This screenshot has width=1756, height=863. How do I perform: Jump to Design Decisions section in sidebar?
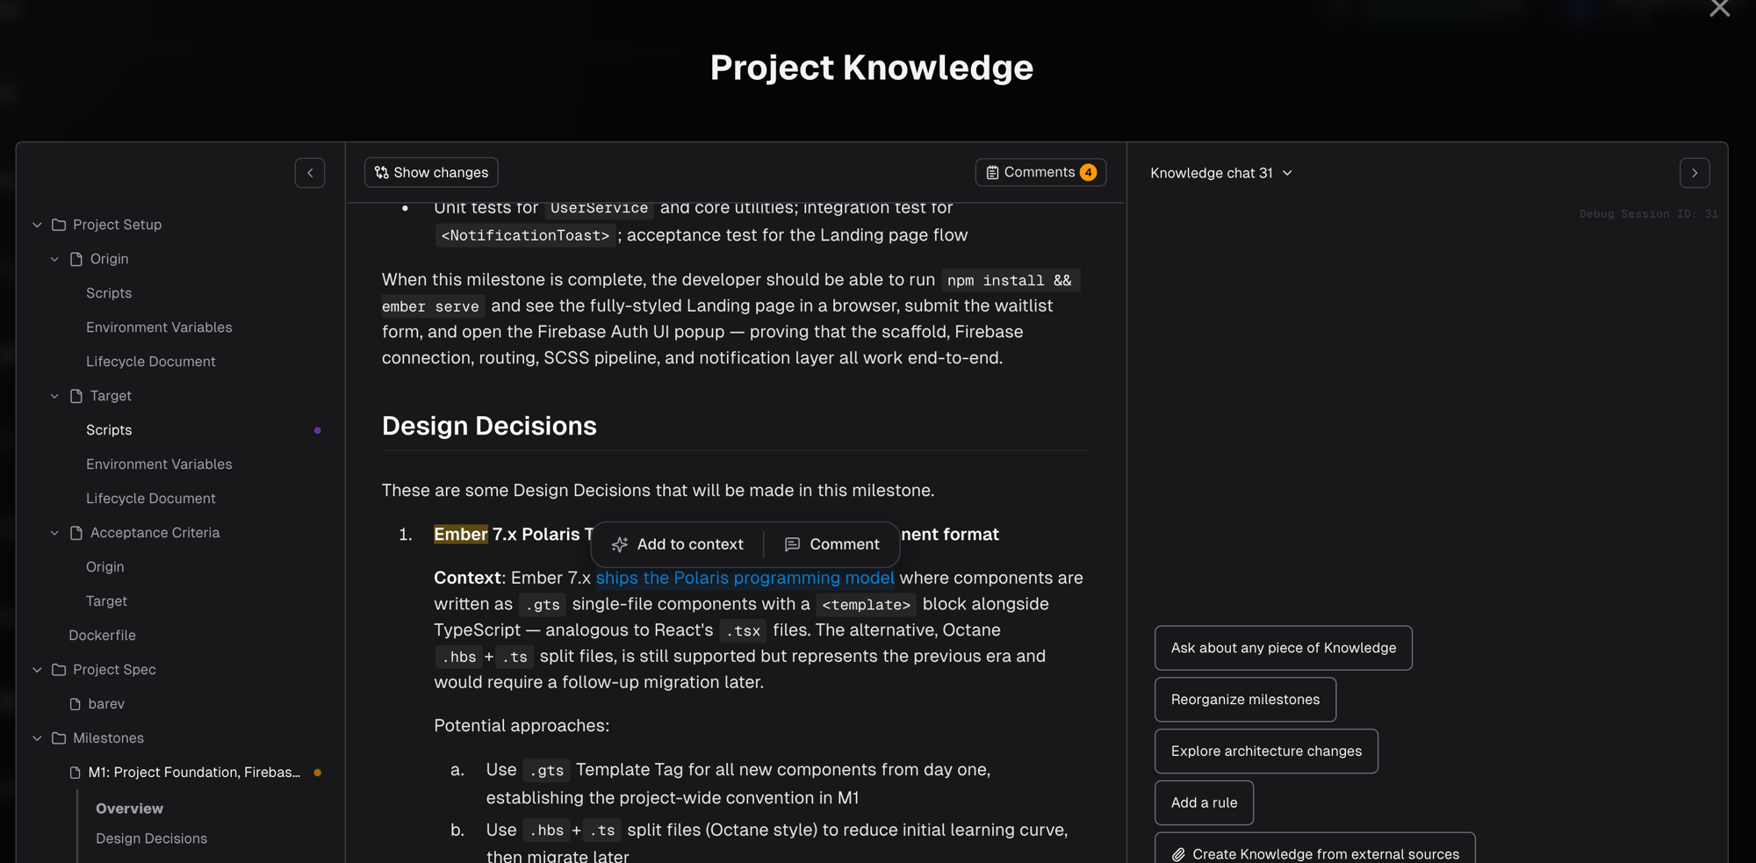151,838
